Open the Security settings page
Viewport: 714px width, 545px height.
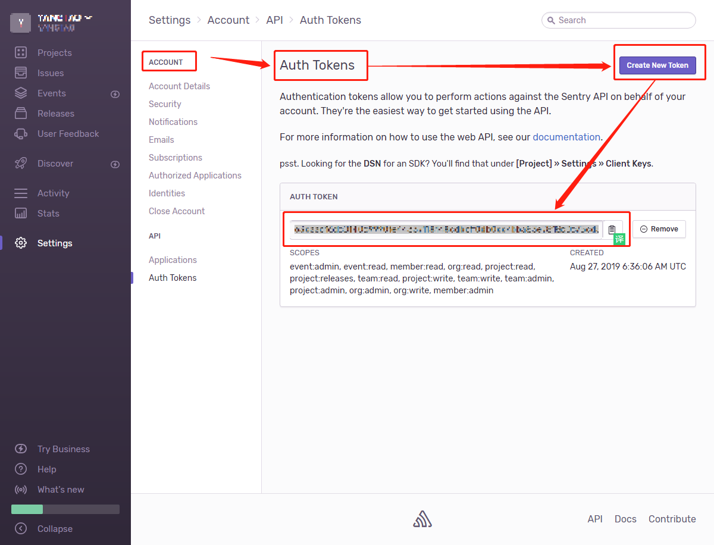point(165,104)
